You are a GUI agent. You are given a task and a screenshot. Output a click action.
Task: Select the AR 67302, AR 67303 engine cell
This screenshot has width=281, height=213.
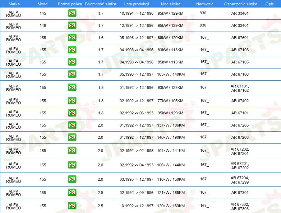coord(240,207)
